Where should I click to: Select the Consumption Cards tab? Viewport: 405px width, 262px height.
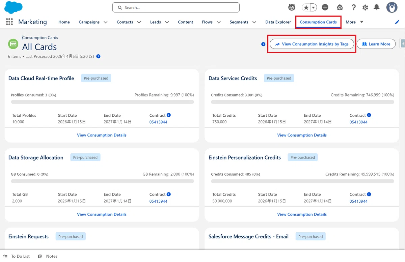[318, 22]
